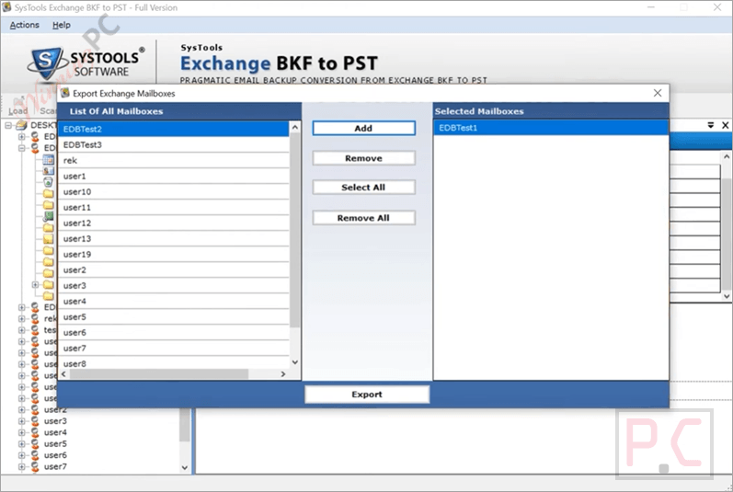
Task: Click tree panel scroll down arrow
Action: [x=185, y=468]
